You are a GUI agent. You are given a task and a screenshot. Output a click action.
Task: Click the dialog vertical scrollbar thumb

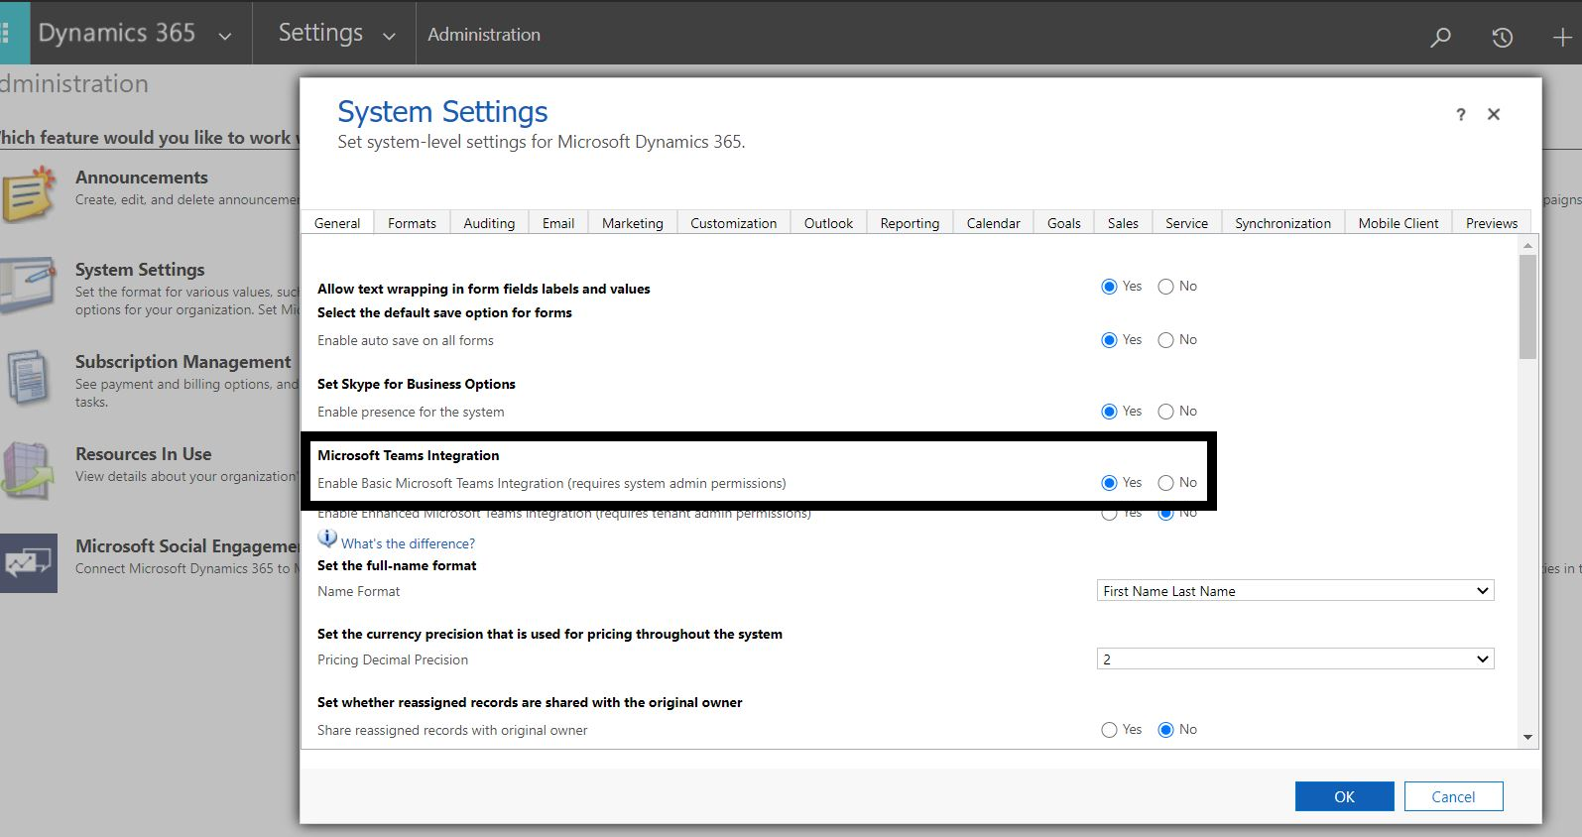[x=1527, y=305]
